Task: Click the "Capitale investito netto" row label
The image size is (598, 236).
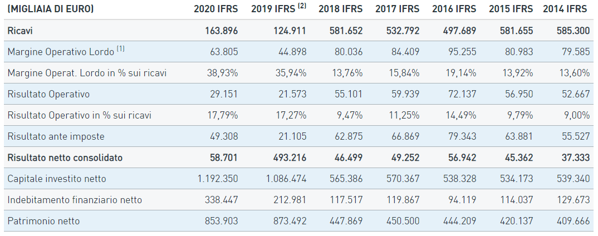Action: 57,179
